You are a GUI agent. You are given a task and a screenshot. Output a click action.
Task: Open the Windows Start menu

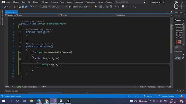[x=3, y=101]
